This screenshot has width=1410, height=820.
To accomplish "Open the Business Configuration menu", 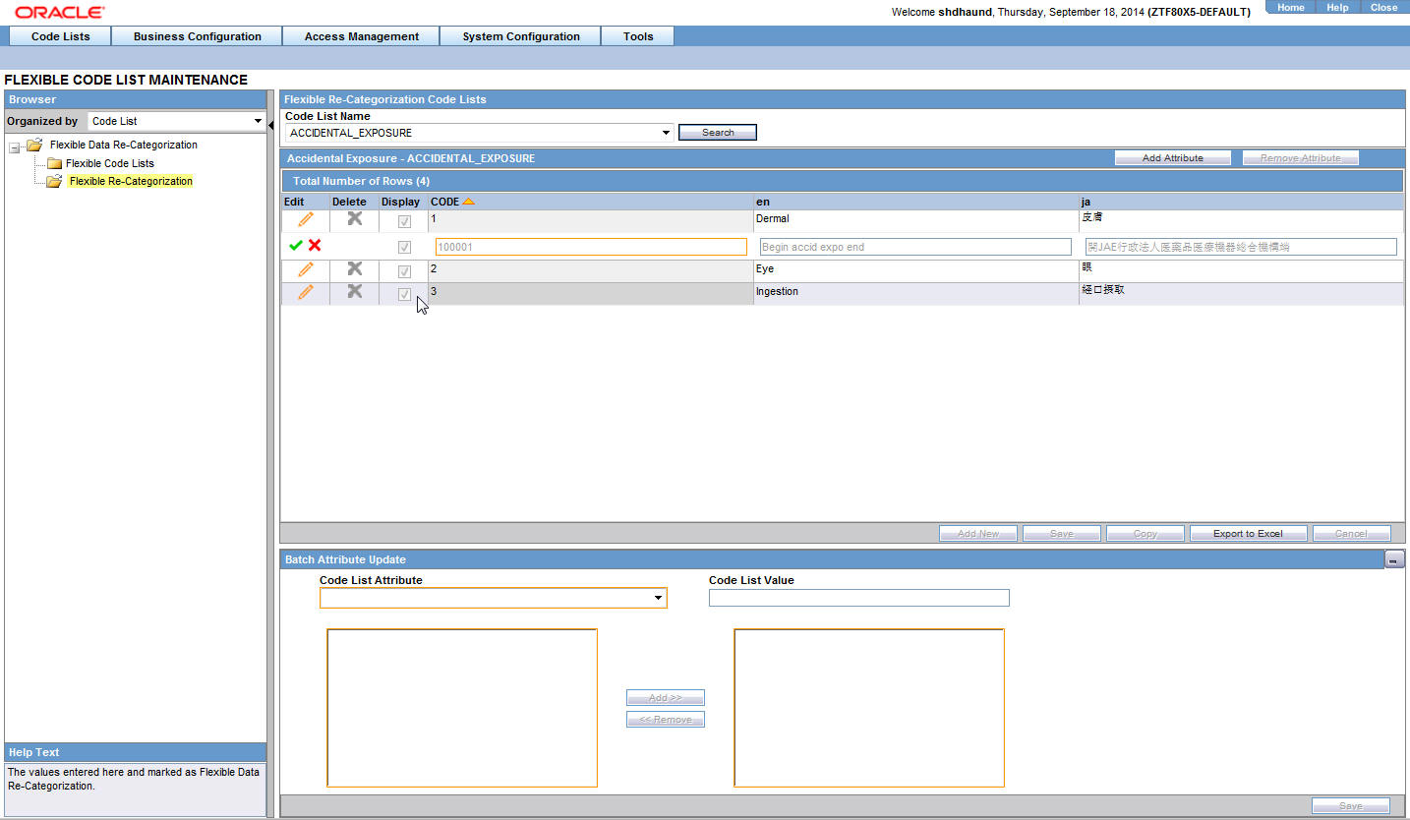I will [x=198, y=36].
